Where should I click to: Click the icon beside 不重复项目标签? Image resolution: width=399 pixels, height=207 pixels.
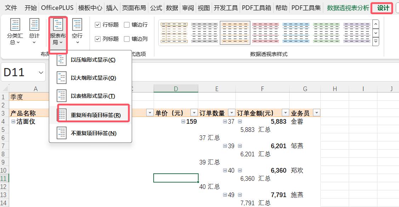(x=61, y=133)
